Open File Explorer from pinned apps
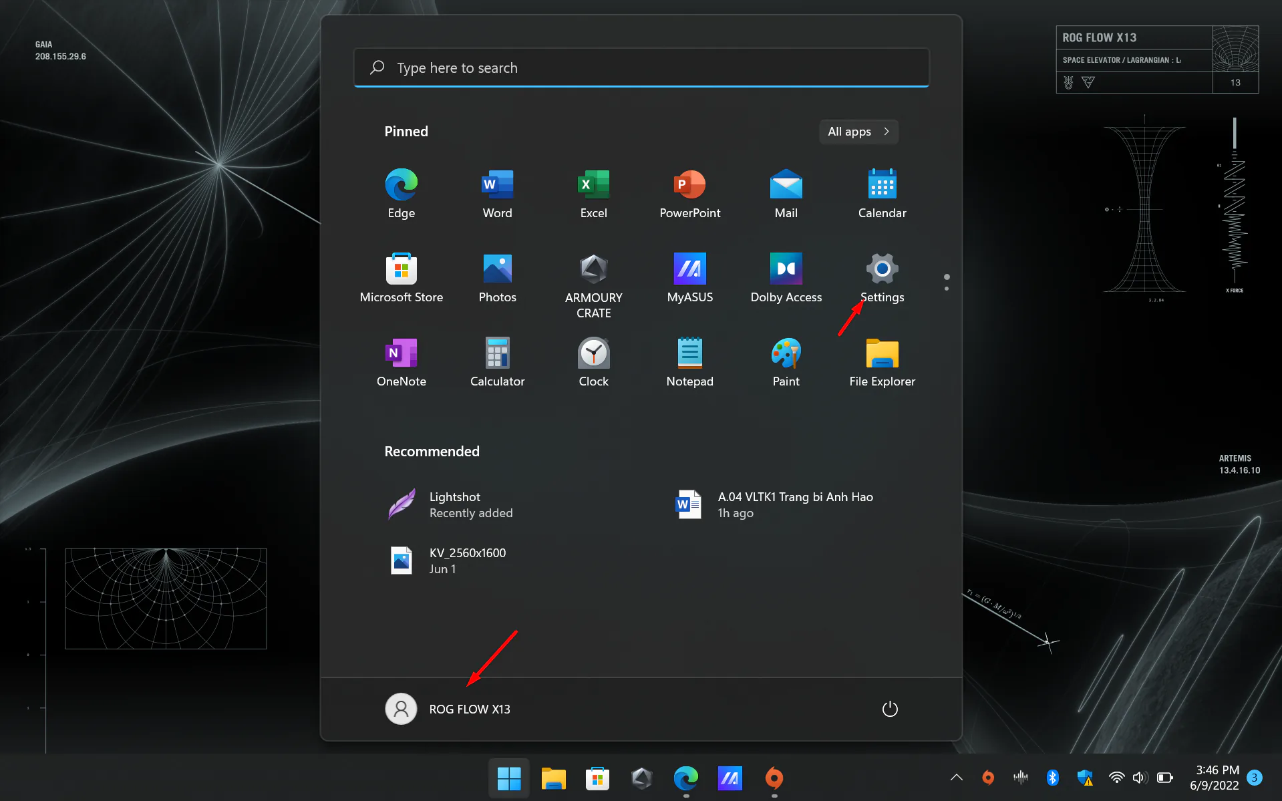The image size is (1282, 801). [882, 362]
